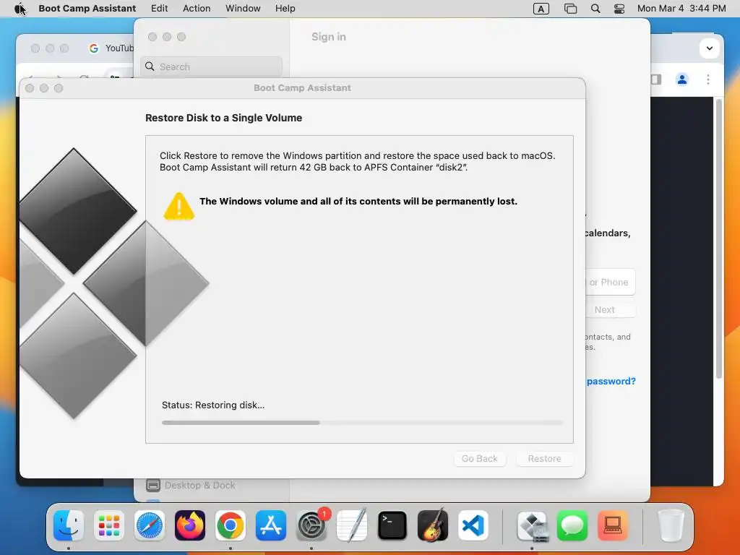Click the System Settings search field

point(212,66)
